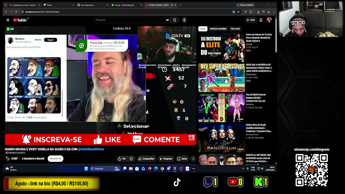Click the Criar create button
This screenshot has height=194, width=345.
tap(250, 20)
